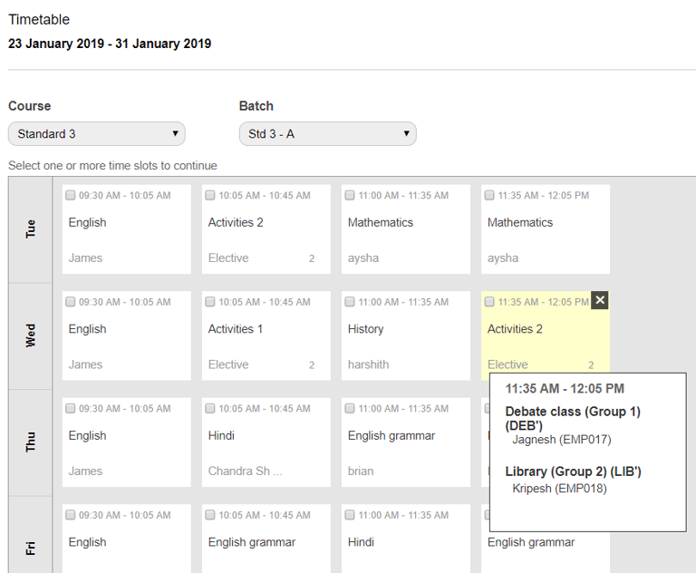Click Debate class (Group 1) in the popup
This screenshot has width=696, height=573.
click(x=573, y=418)
